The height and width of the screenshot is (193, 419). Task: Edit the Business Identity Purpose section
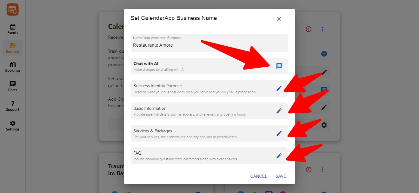279,88
